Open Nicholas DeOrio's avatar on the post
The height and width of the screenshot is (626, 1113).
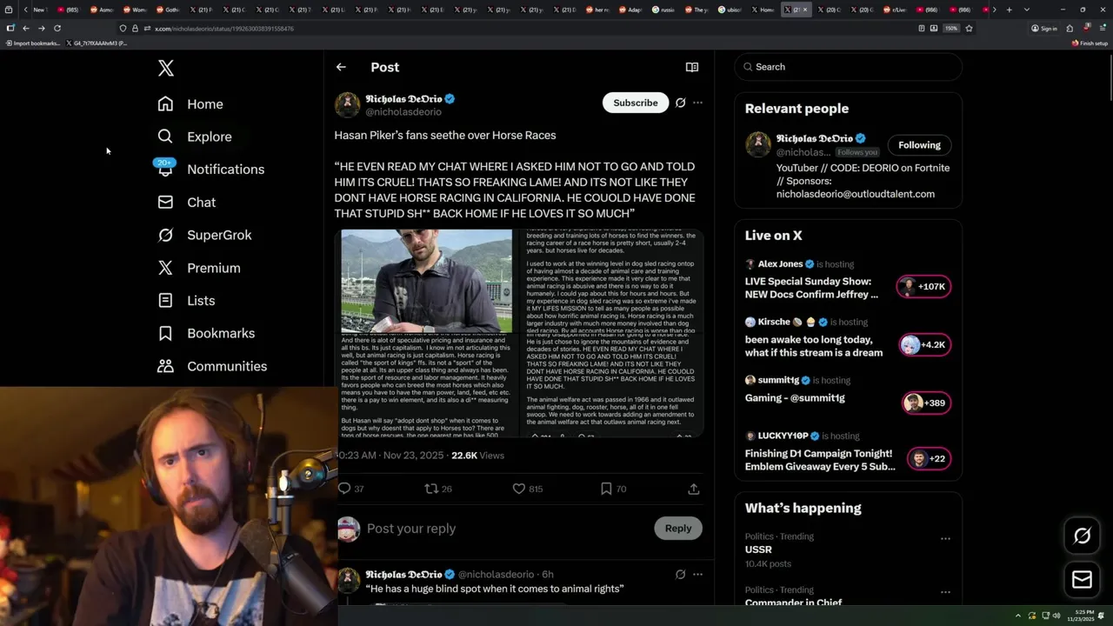(x=347, y=104)
